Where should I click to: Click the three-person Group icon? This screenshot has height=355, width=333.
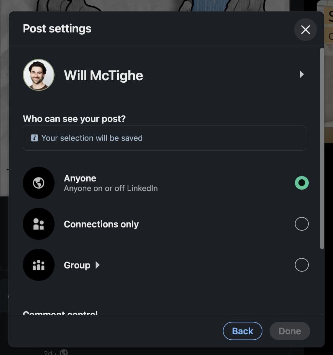(x=39, y=265)
